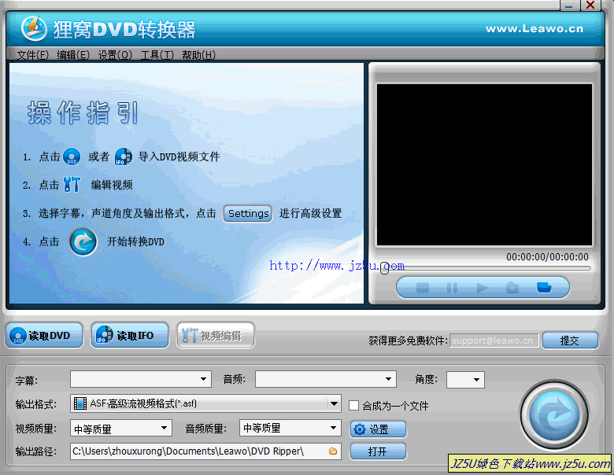614x475 pixels.
Task: Expand the 字幕 subtitle dropdown
Action: 203,379
